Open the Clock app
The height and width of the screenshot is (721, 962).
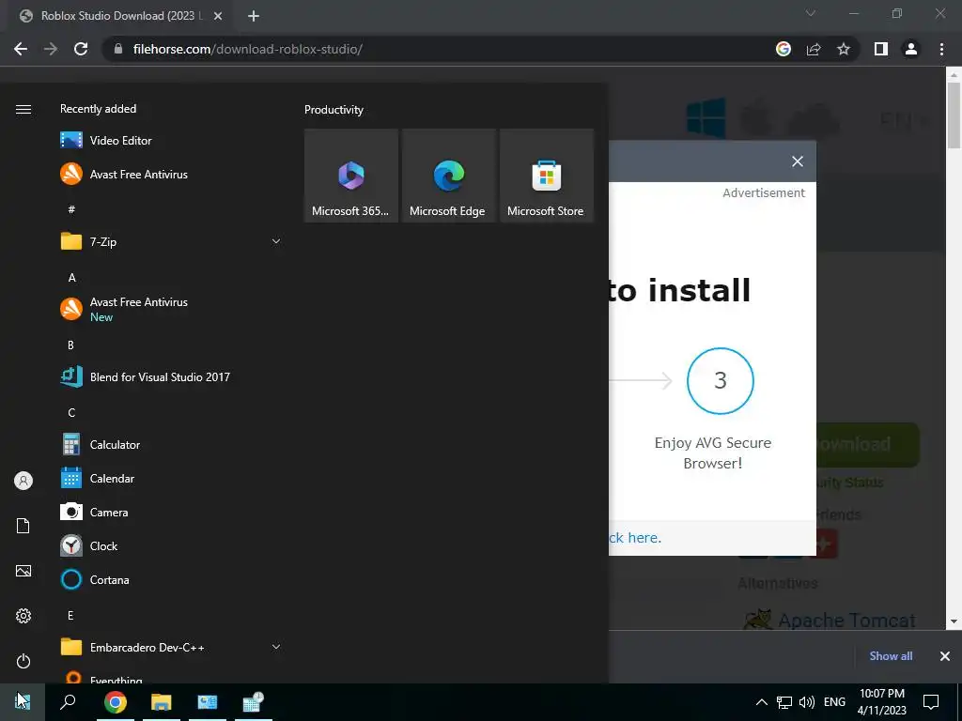pos(169,545)
